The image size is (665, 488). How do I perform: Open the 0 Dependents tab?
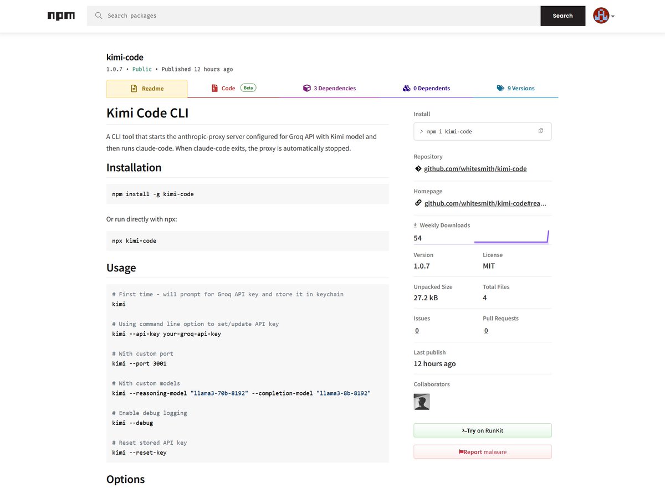tap(426, 88)
